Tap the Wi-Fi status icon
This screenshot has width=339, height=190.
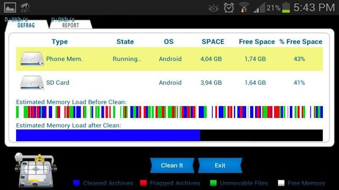[244, 8]
